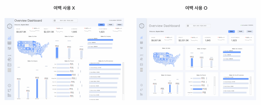Open date range picker in 여백 사용 X dashboard
The height and width of the screenshot is (105, 261).
(x=65, y=20)
